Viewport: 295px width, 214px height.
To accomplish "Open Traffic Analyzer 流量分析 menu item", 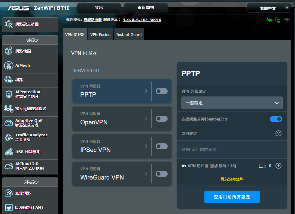I will (x=30, y=137).
